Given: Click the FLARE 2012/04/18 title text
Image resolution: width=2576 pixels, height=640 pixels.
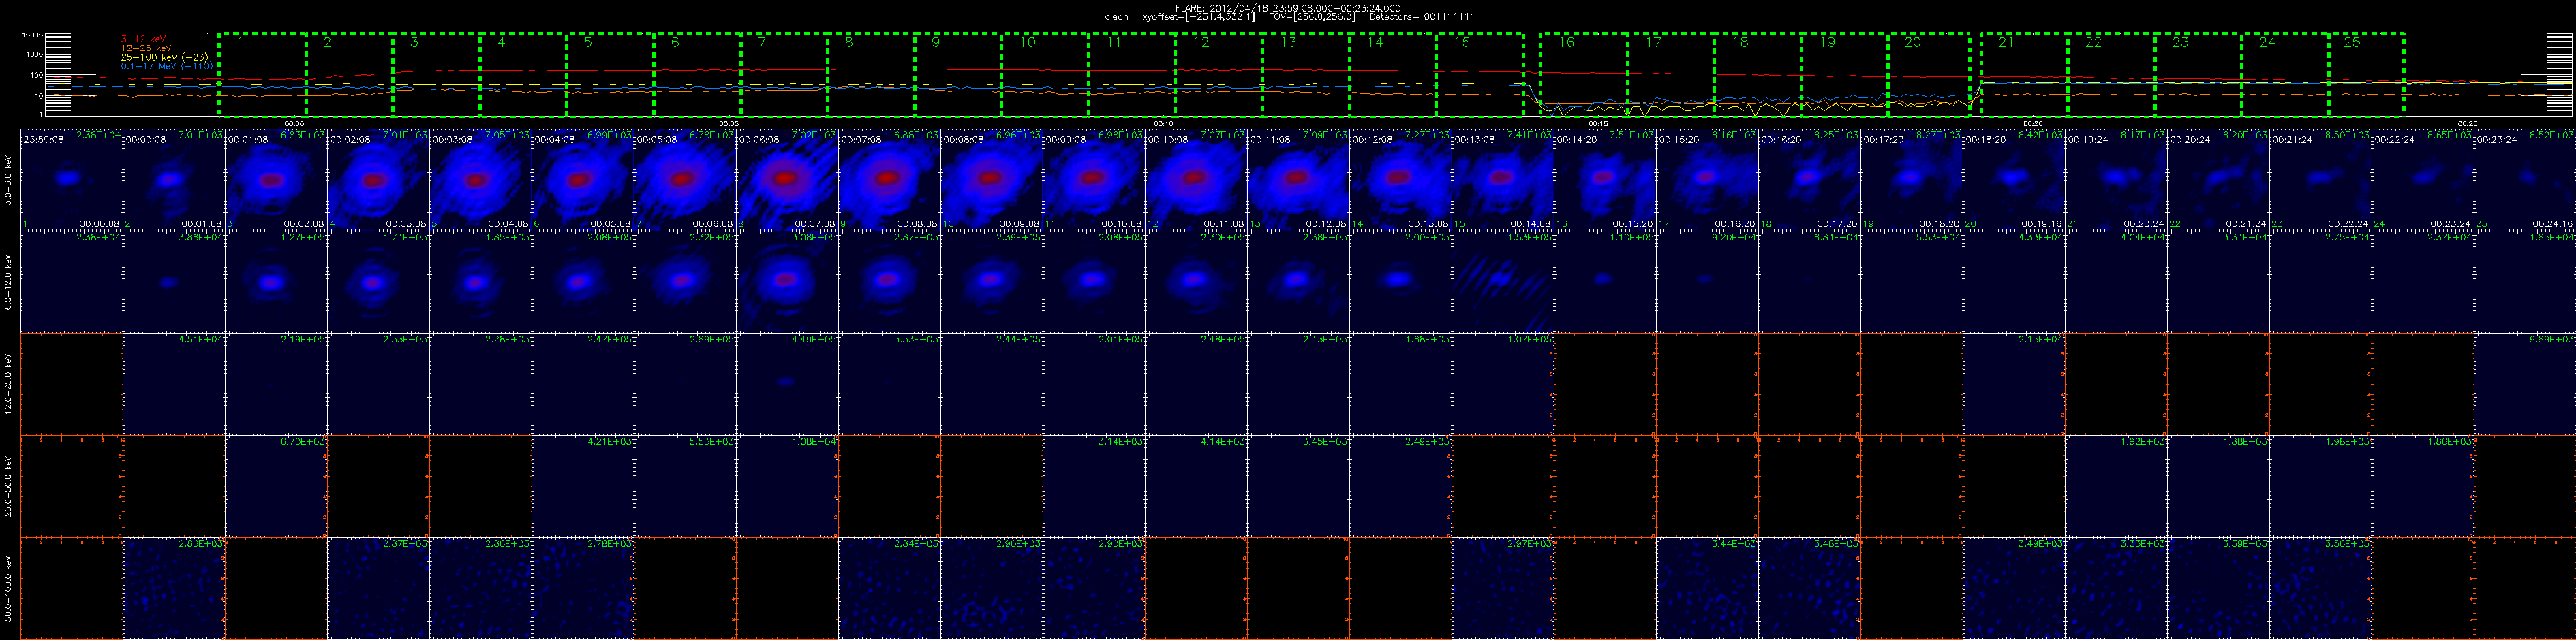Looking at the screenshot, I should tap(1287, 7).
